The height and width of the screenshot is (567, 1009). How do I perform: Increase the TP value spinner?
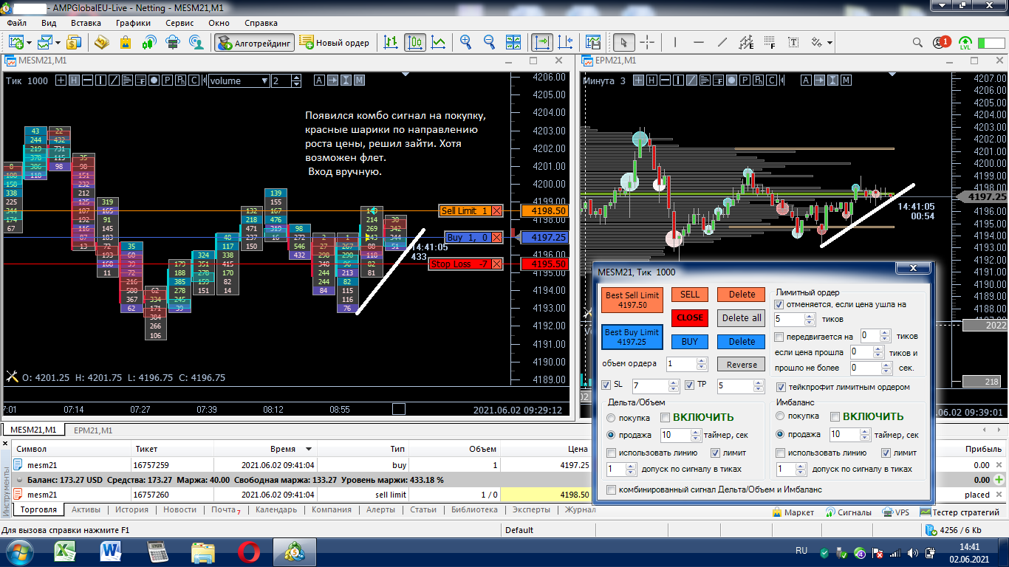(x=757, y=382)
